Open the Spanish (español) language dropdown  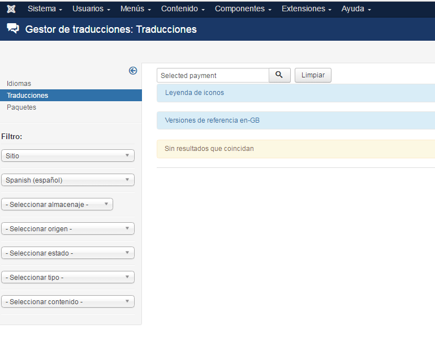(x=68, y=180)
